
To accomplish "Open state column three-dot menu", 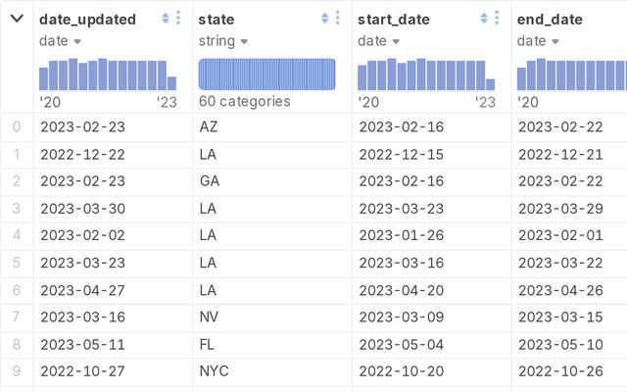I will [x=338, y=19].
